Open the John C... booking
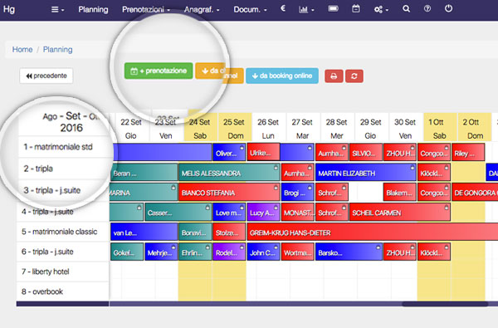498x328 pixels. pos(263,252)
